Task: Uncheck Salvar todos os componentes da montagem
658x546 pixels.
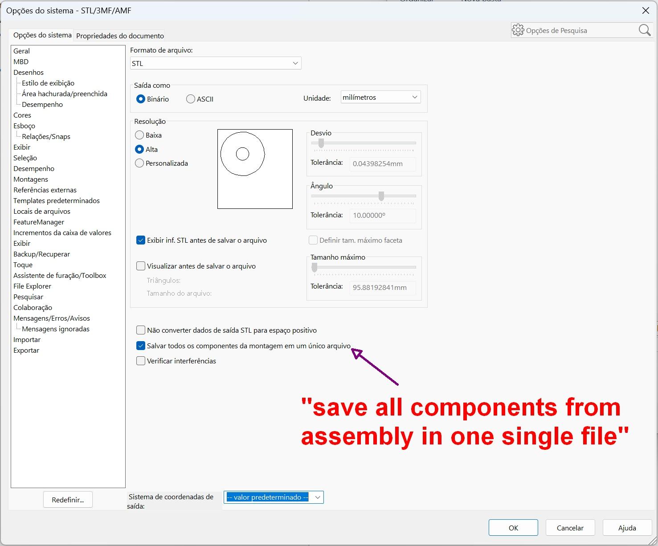Action: [141, 346]
